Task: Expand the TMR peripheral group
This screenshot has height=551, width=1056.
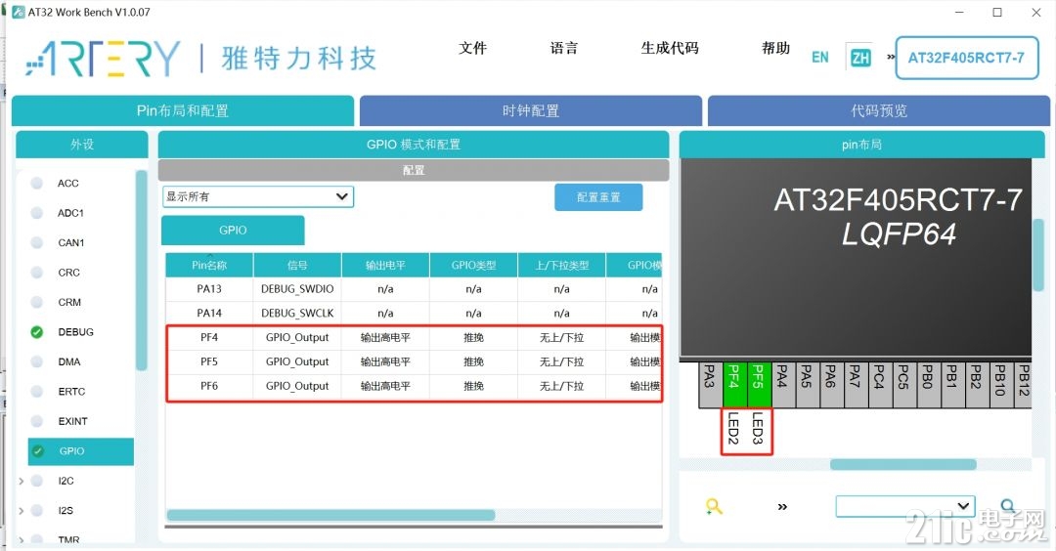Action: pos(21,540)
